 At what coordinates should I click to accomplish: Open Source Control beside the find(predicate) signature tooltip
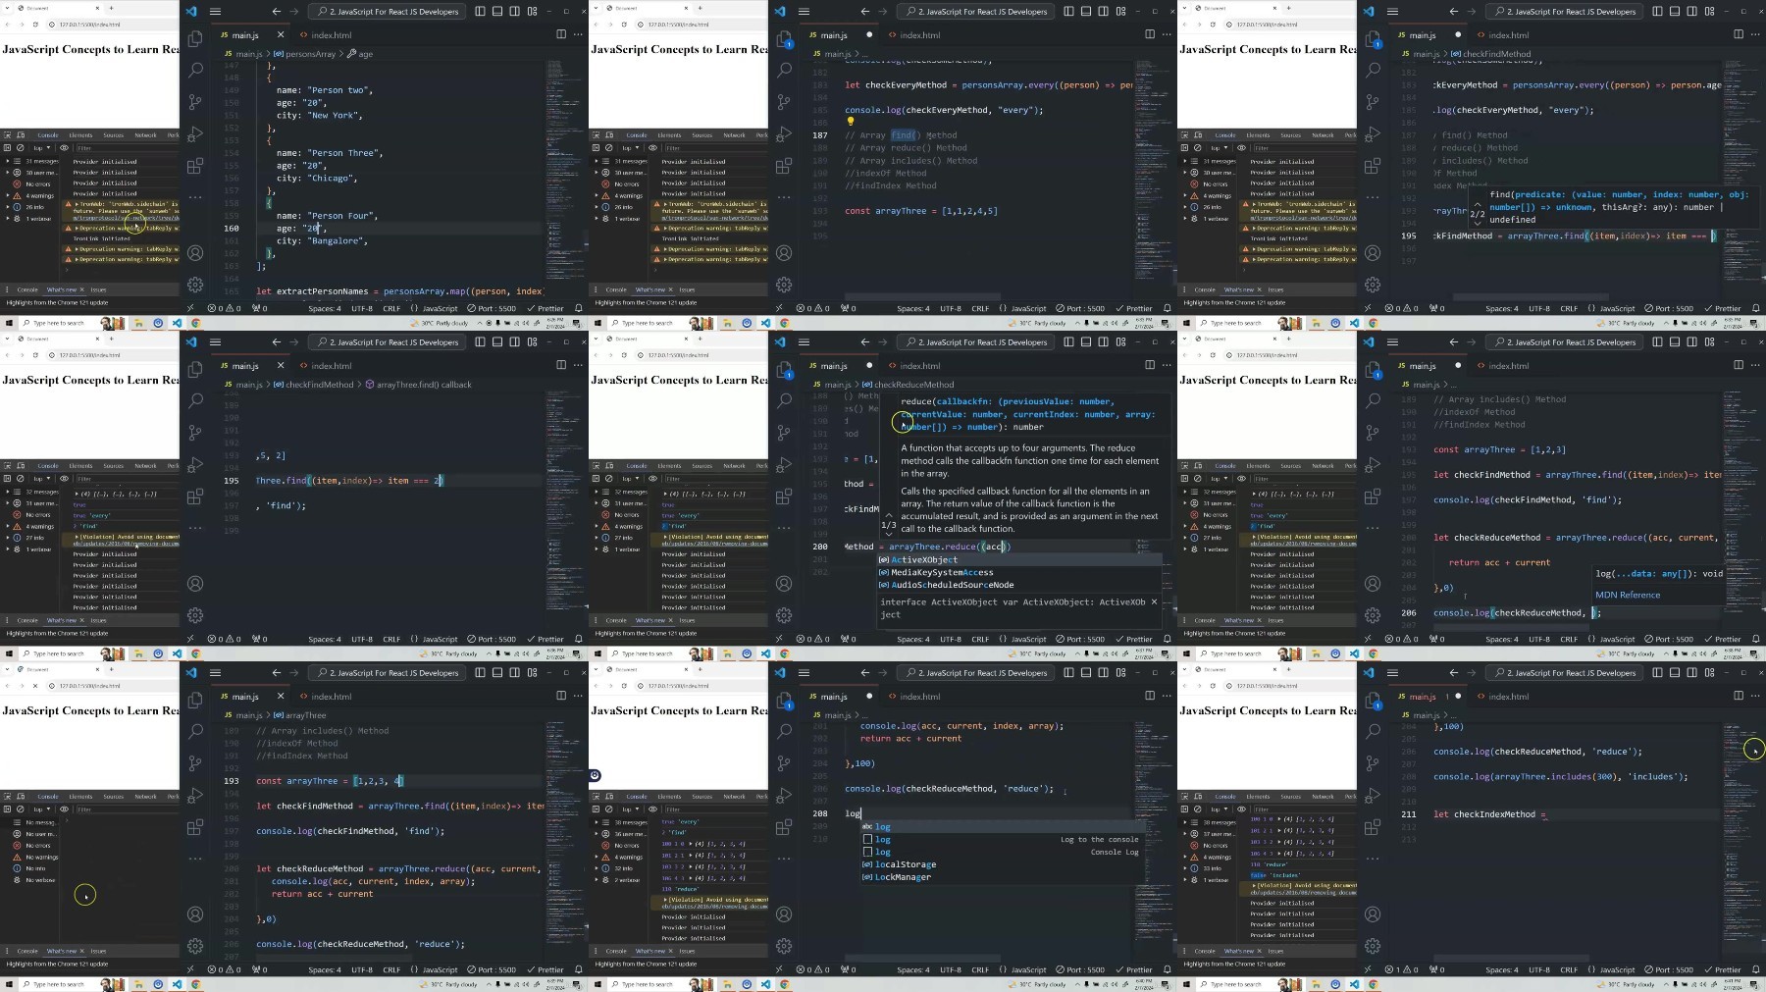[1373, 101]
